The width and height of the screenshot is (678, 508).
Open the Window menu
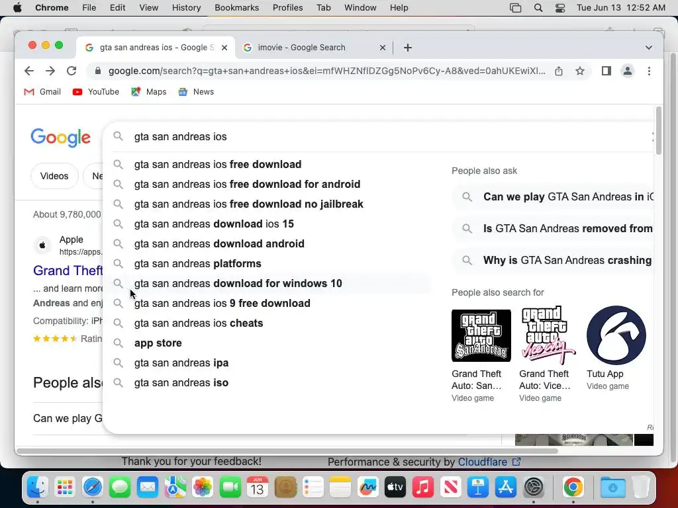360,8
